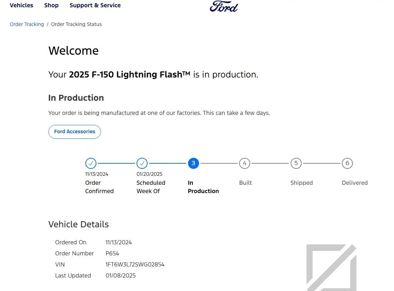The width and height of the screenshot is (394, 291).
Task: Click order number P654
Action: click(112, 254)
